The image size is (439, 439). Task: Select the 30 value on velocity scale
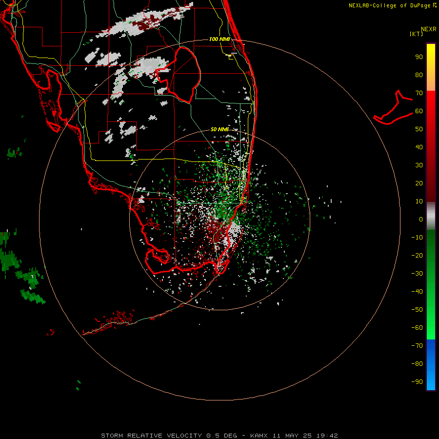tap(419, 165)
